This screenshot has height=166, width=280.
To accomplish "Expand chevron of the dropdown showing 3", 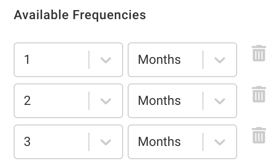I will pos(106,142).
